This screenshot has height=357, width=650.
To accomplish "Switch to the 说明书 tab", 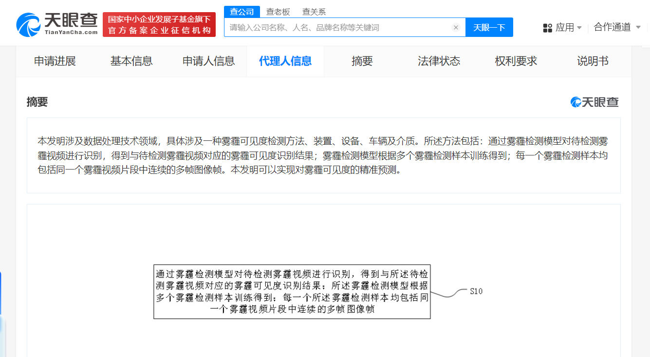I will (x=593, y=61).
